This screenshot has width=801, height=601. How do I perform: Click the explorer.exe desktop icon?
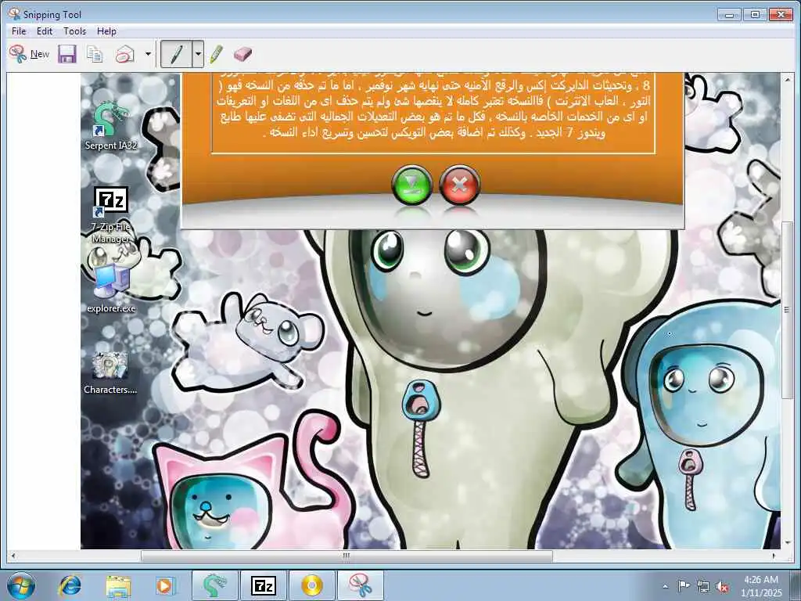click(x=111, y=286)
